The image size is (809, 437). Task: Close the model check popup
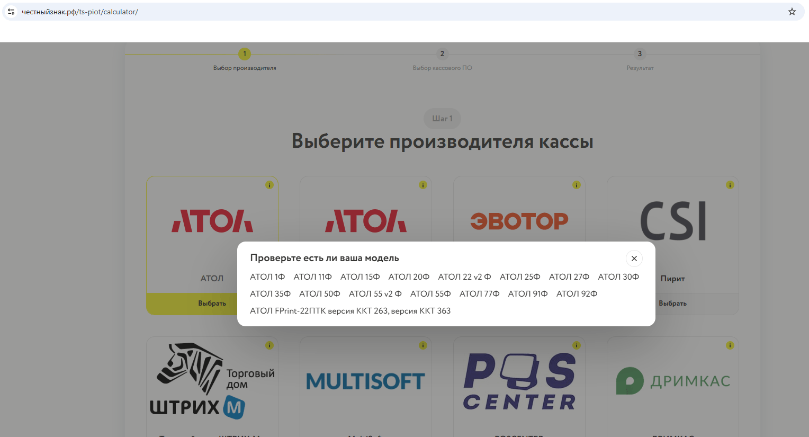634,258
